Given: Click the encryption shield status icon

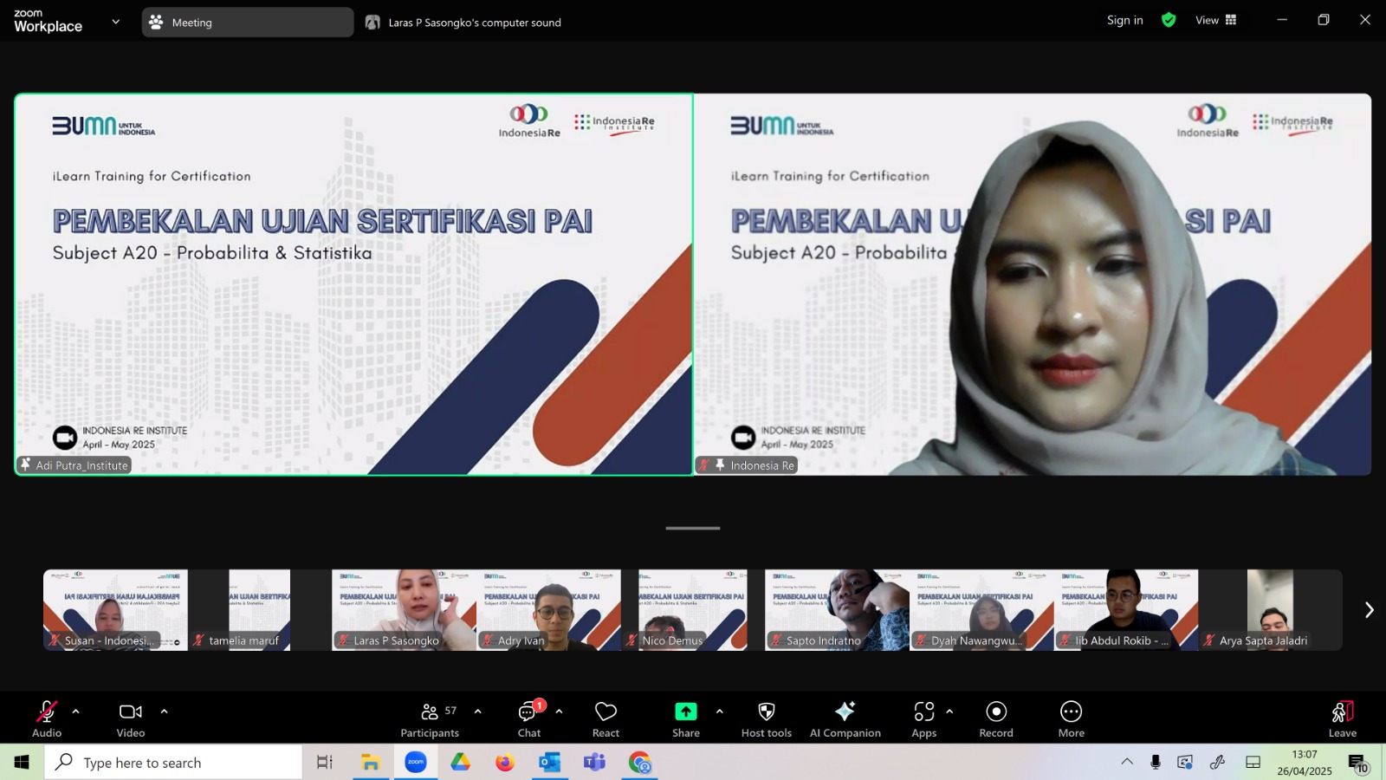Looking at the screenshot, I should 1169,20.
